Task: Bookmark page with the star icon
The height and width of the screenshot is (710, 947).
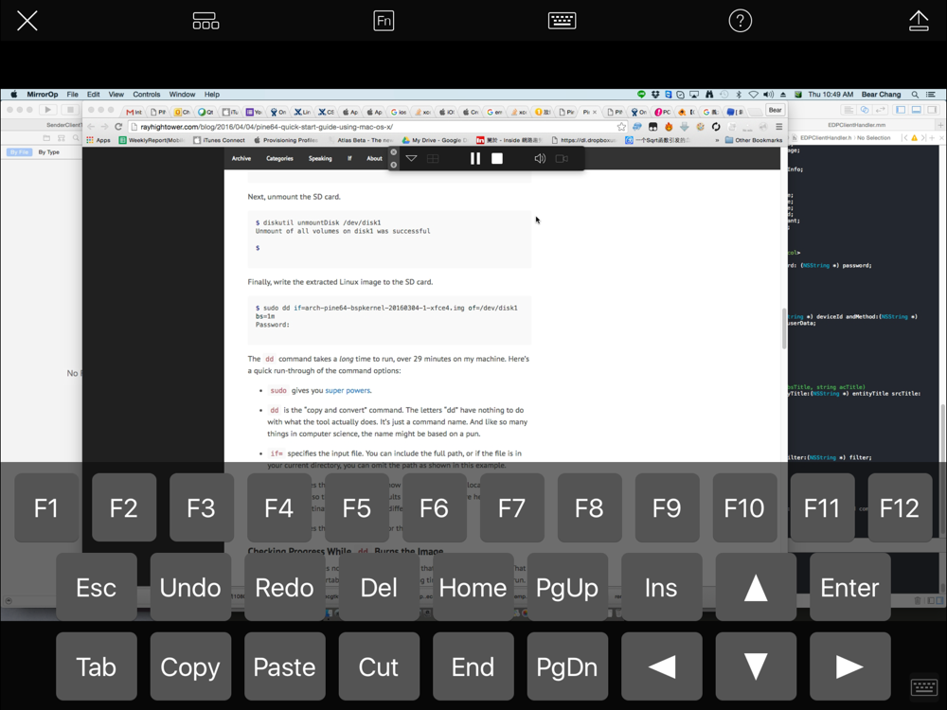Action: coord(621,127)
